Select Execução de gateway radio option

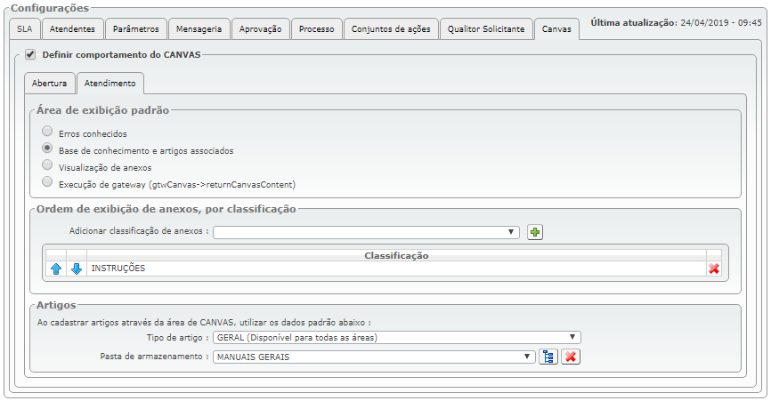tap(47, 182)
